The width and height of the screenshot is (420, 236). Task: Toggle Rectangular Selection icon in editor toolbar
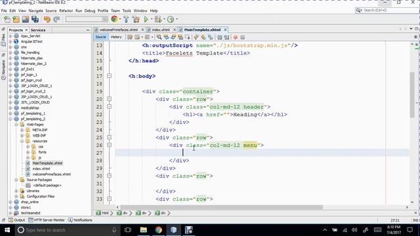pos(188,37)
